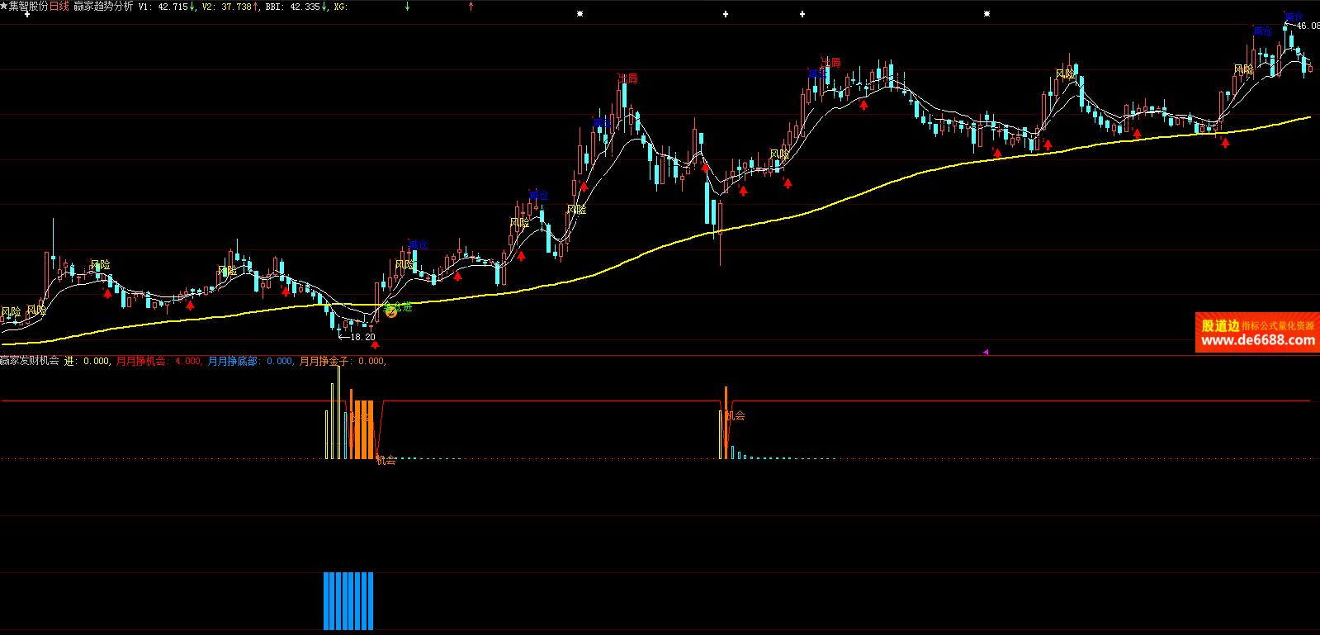Open the 赢家趋势分析 indicator title

click(102, 7)
